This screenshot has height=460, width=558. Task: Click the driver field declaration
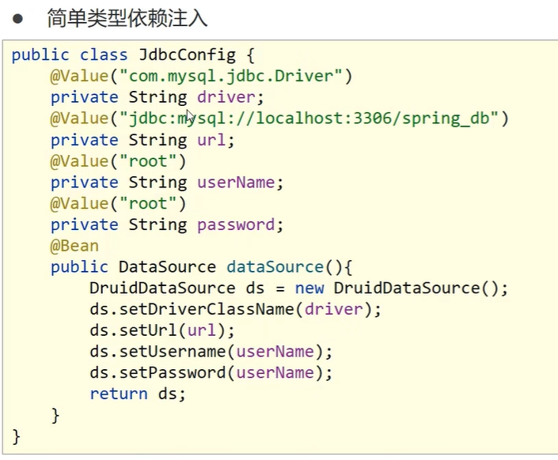157,97
